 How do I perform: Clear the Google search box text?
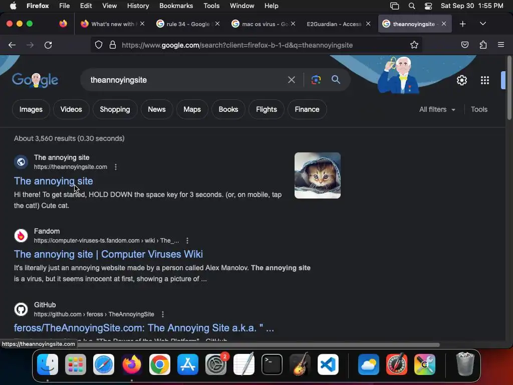pos(291,80)
